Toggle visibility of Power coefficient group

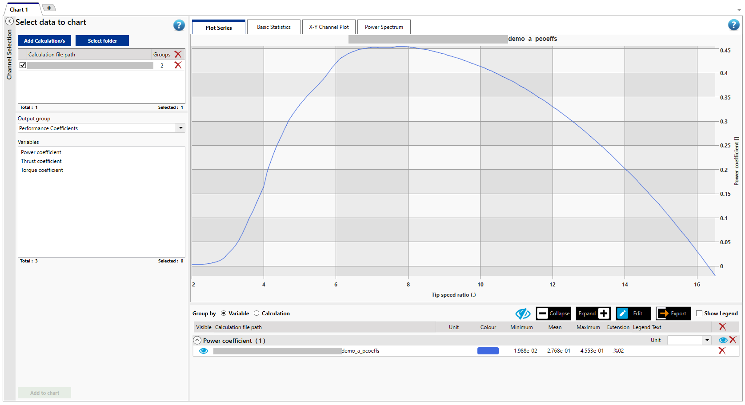coord(723,340)
